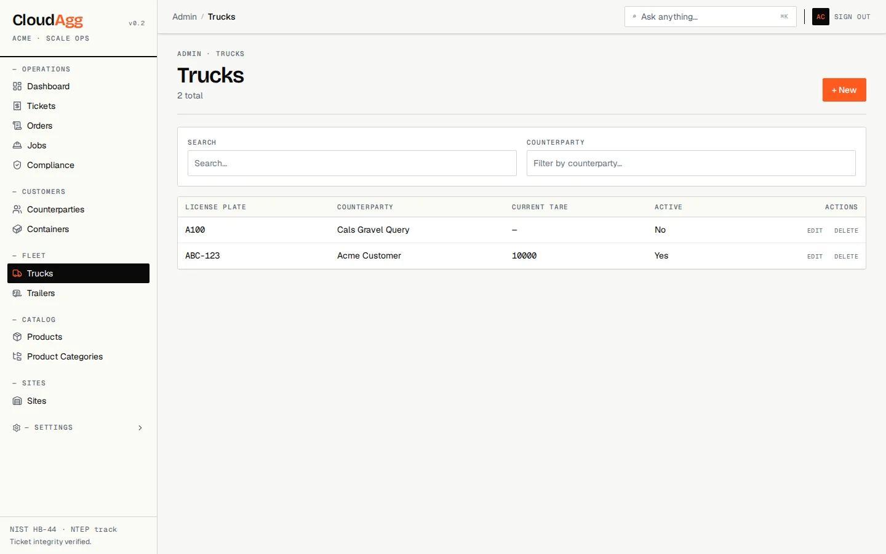Collapse the Customers section header

pyautogui.click(x=39, y=191)
